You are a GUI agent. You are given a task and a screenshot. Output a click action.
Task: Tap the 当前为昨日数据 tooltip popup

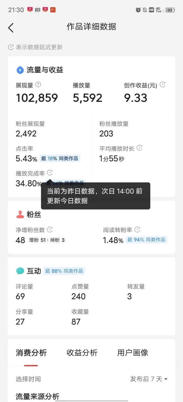pos(95,196)
